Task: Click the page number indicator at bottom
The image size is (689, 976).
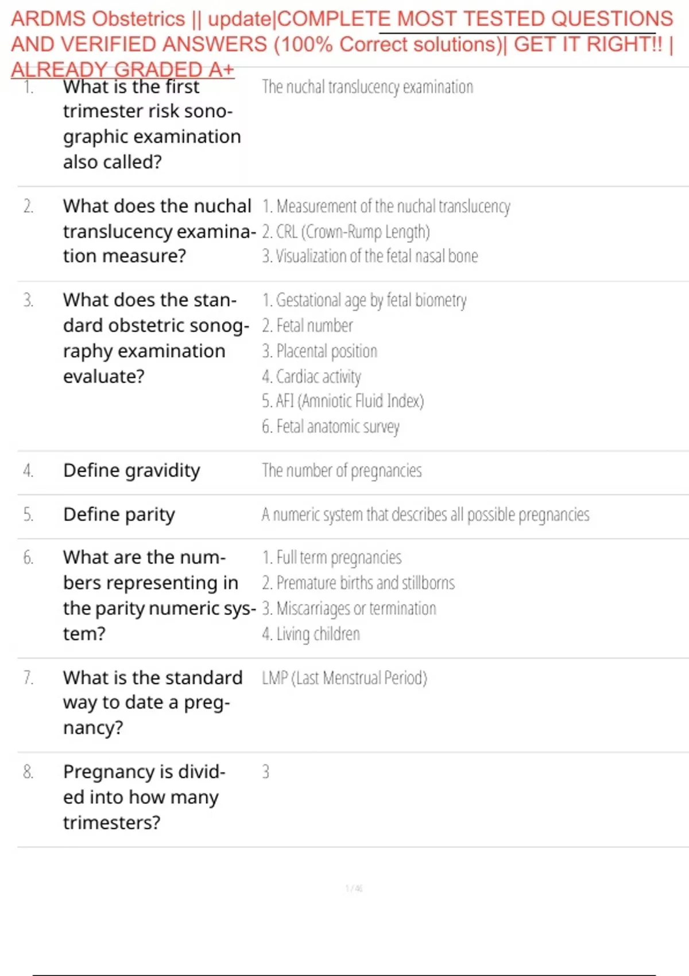Action: click(x=354, y=889)
